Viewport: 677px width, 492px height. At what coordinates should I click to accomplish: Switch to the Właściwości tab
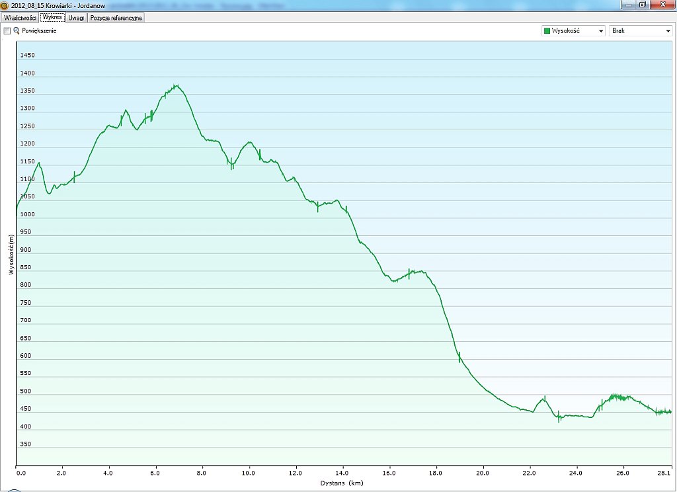click(19, 18)
